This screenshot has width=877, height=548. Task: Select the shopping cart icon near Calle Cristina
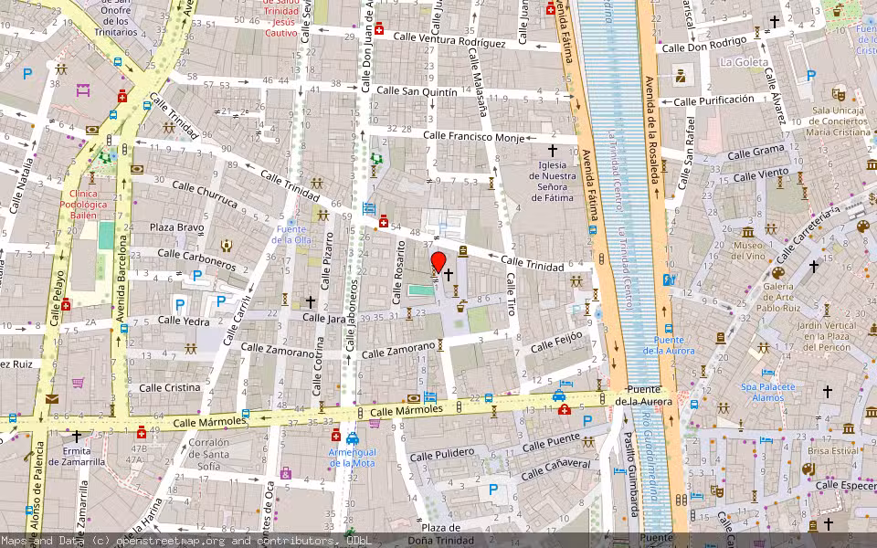[x=79, y=383]
